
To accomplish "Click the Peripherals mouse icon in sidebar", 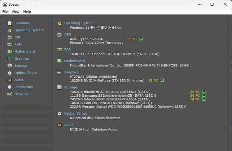I will tap(9, 87).
